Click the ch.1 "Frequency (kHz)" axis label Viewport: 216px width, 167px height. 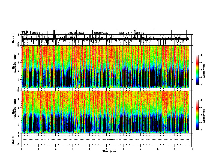(15, 63)
